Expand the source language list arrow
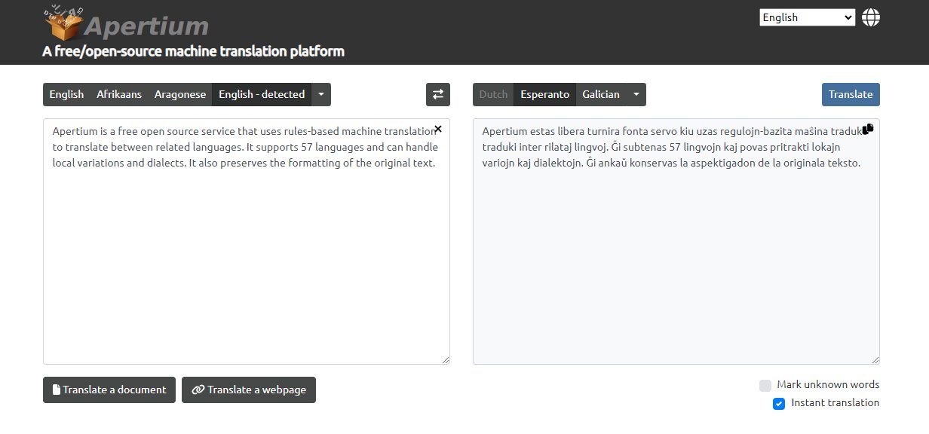This screenshot has width=929, height=434. point(321,94)
